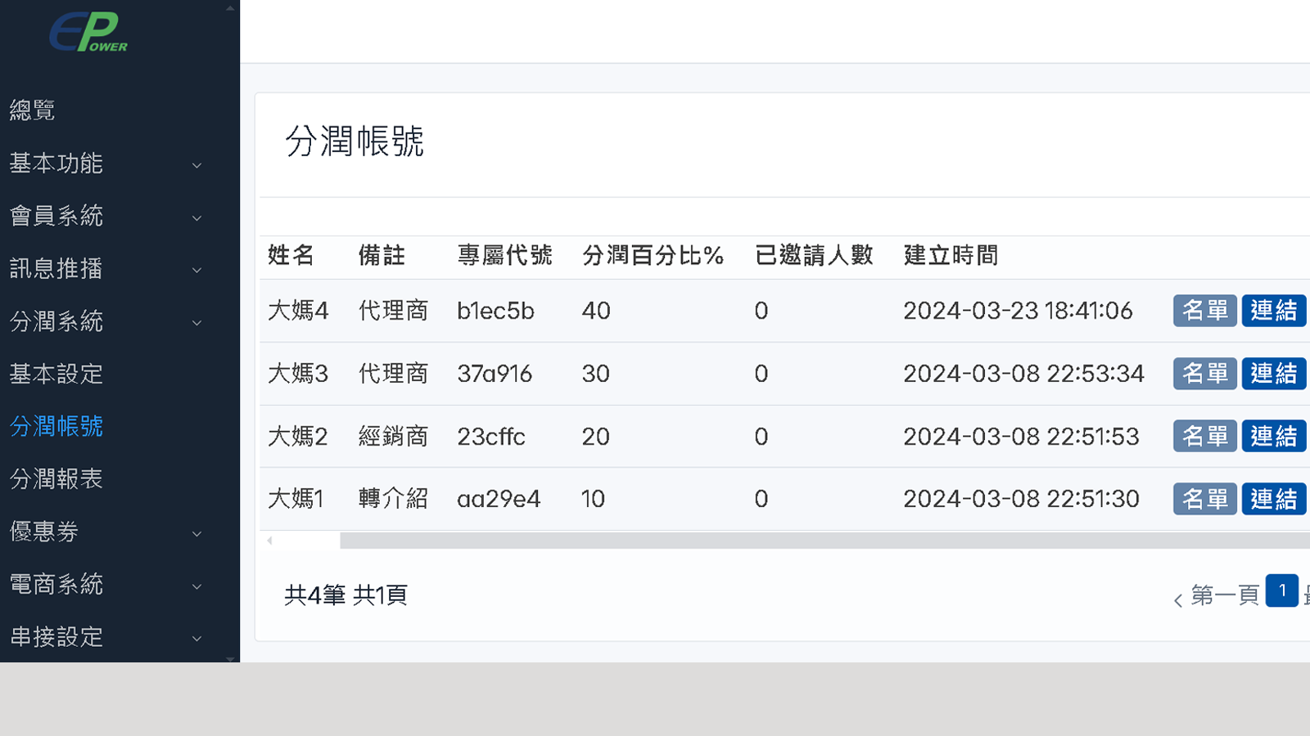Click the 轉介紹 note cell
Screen dimensions: 1310x736
(x=393, y=499)
